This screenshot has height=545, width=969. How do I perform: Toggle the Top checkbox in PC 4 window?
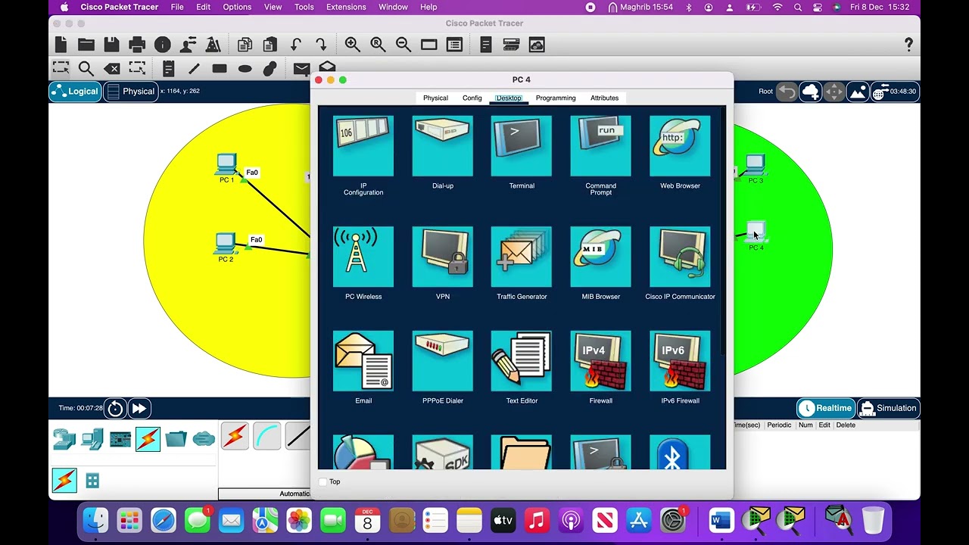coord(323,481)
